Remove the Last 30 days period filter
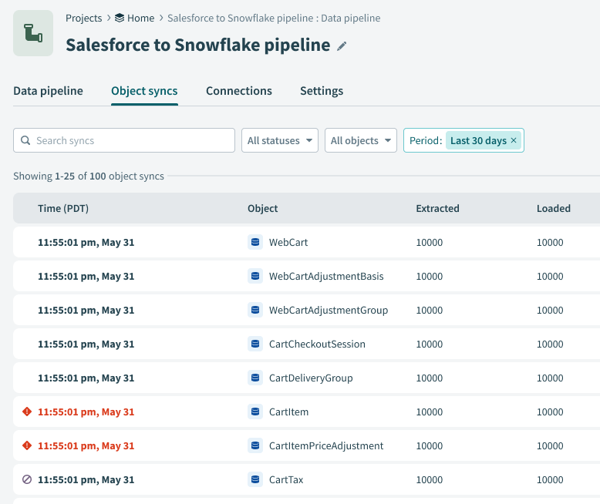600x504 pixels. pyautogui.click(x=514, y=141)
